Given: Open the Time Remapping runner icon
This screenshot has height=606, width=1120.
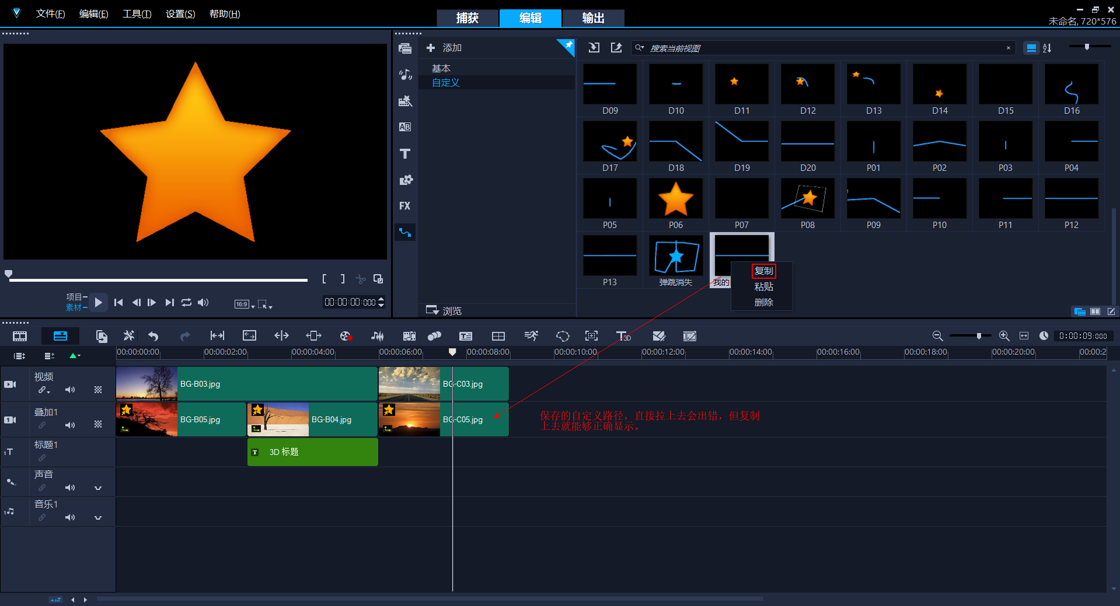Looking at the screenshot, I should 531,336.
